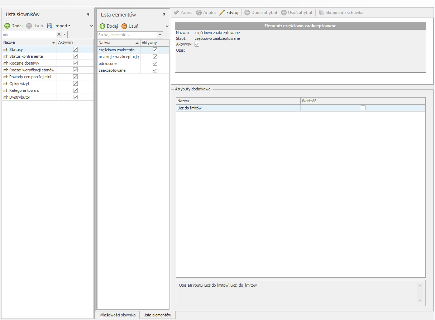Pin the Lista elementów panel
Image resolution: width=435 pixels, height=320 pixels.
pos(164,15)
